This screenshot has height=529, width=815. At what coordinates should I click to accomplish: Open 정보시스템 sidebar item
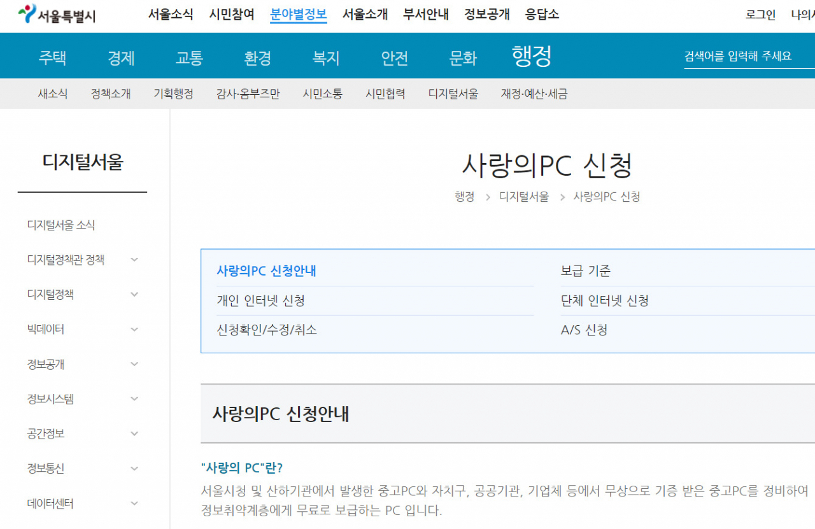point(50,399)
